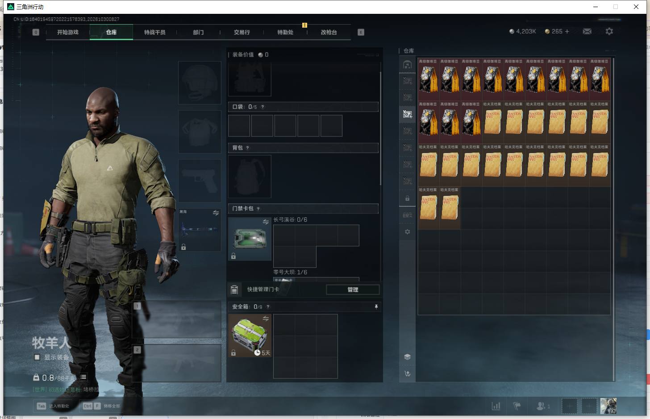Click the help icon next to 背包
Viewport: 650px width, 419px height.
(247, 148)
